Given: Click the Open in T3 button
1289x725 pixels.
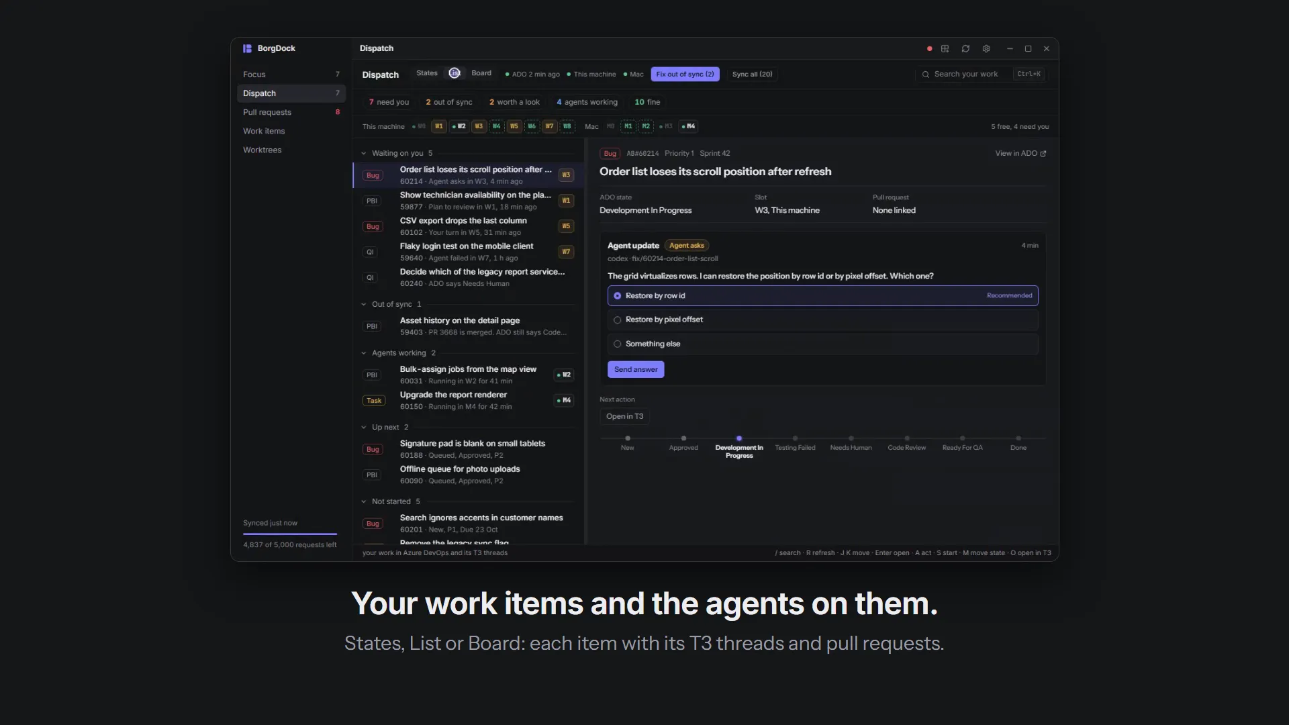Looking at the screenshot, I should 624,417.
